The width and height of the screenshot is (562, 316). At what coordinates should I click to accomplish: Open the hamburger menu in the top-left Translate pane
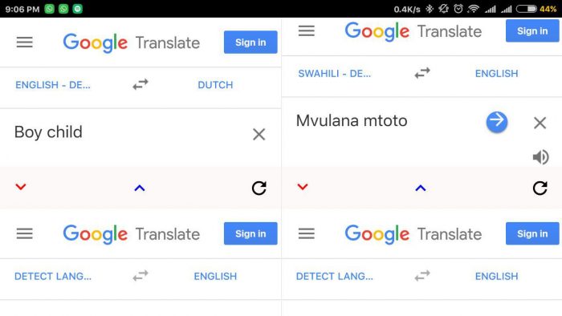(x=24, y=43)
